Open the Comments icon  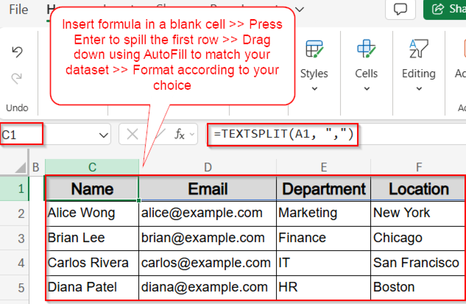pos(400,9)
